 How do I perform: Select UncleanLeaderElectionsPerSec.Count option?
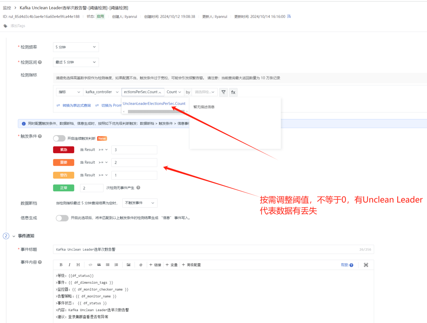[x=154, y=104]
